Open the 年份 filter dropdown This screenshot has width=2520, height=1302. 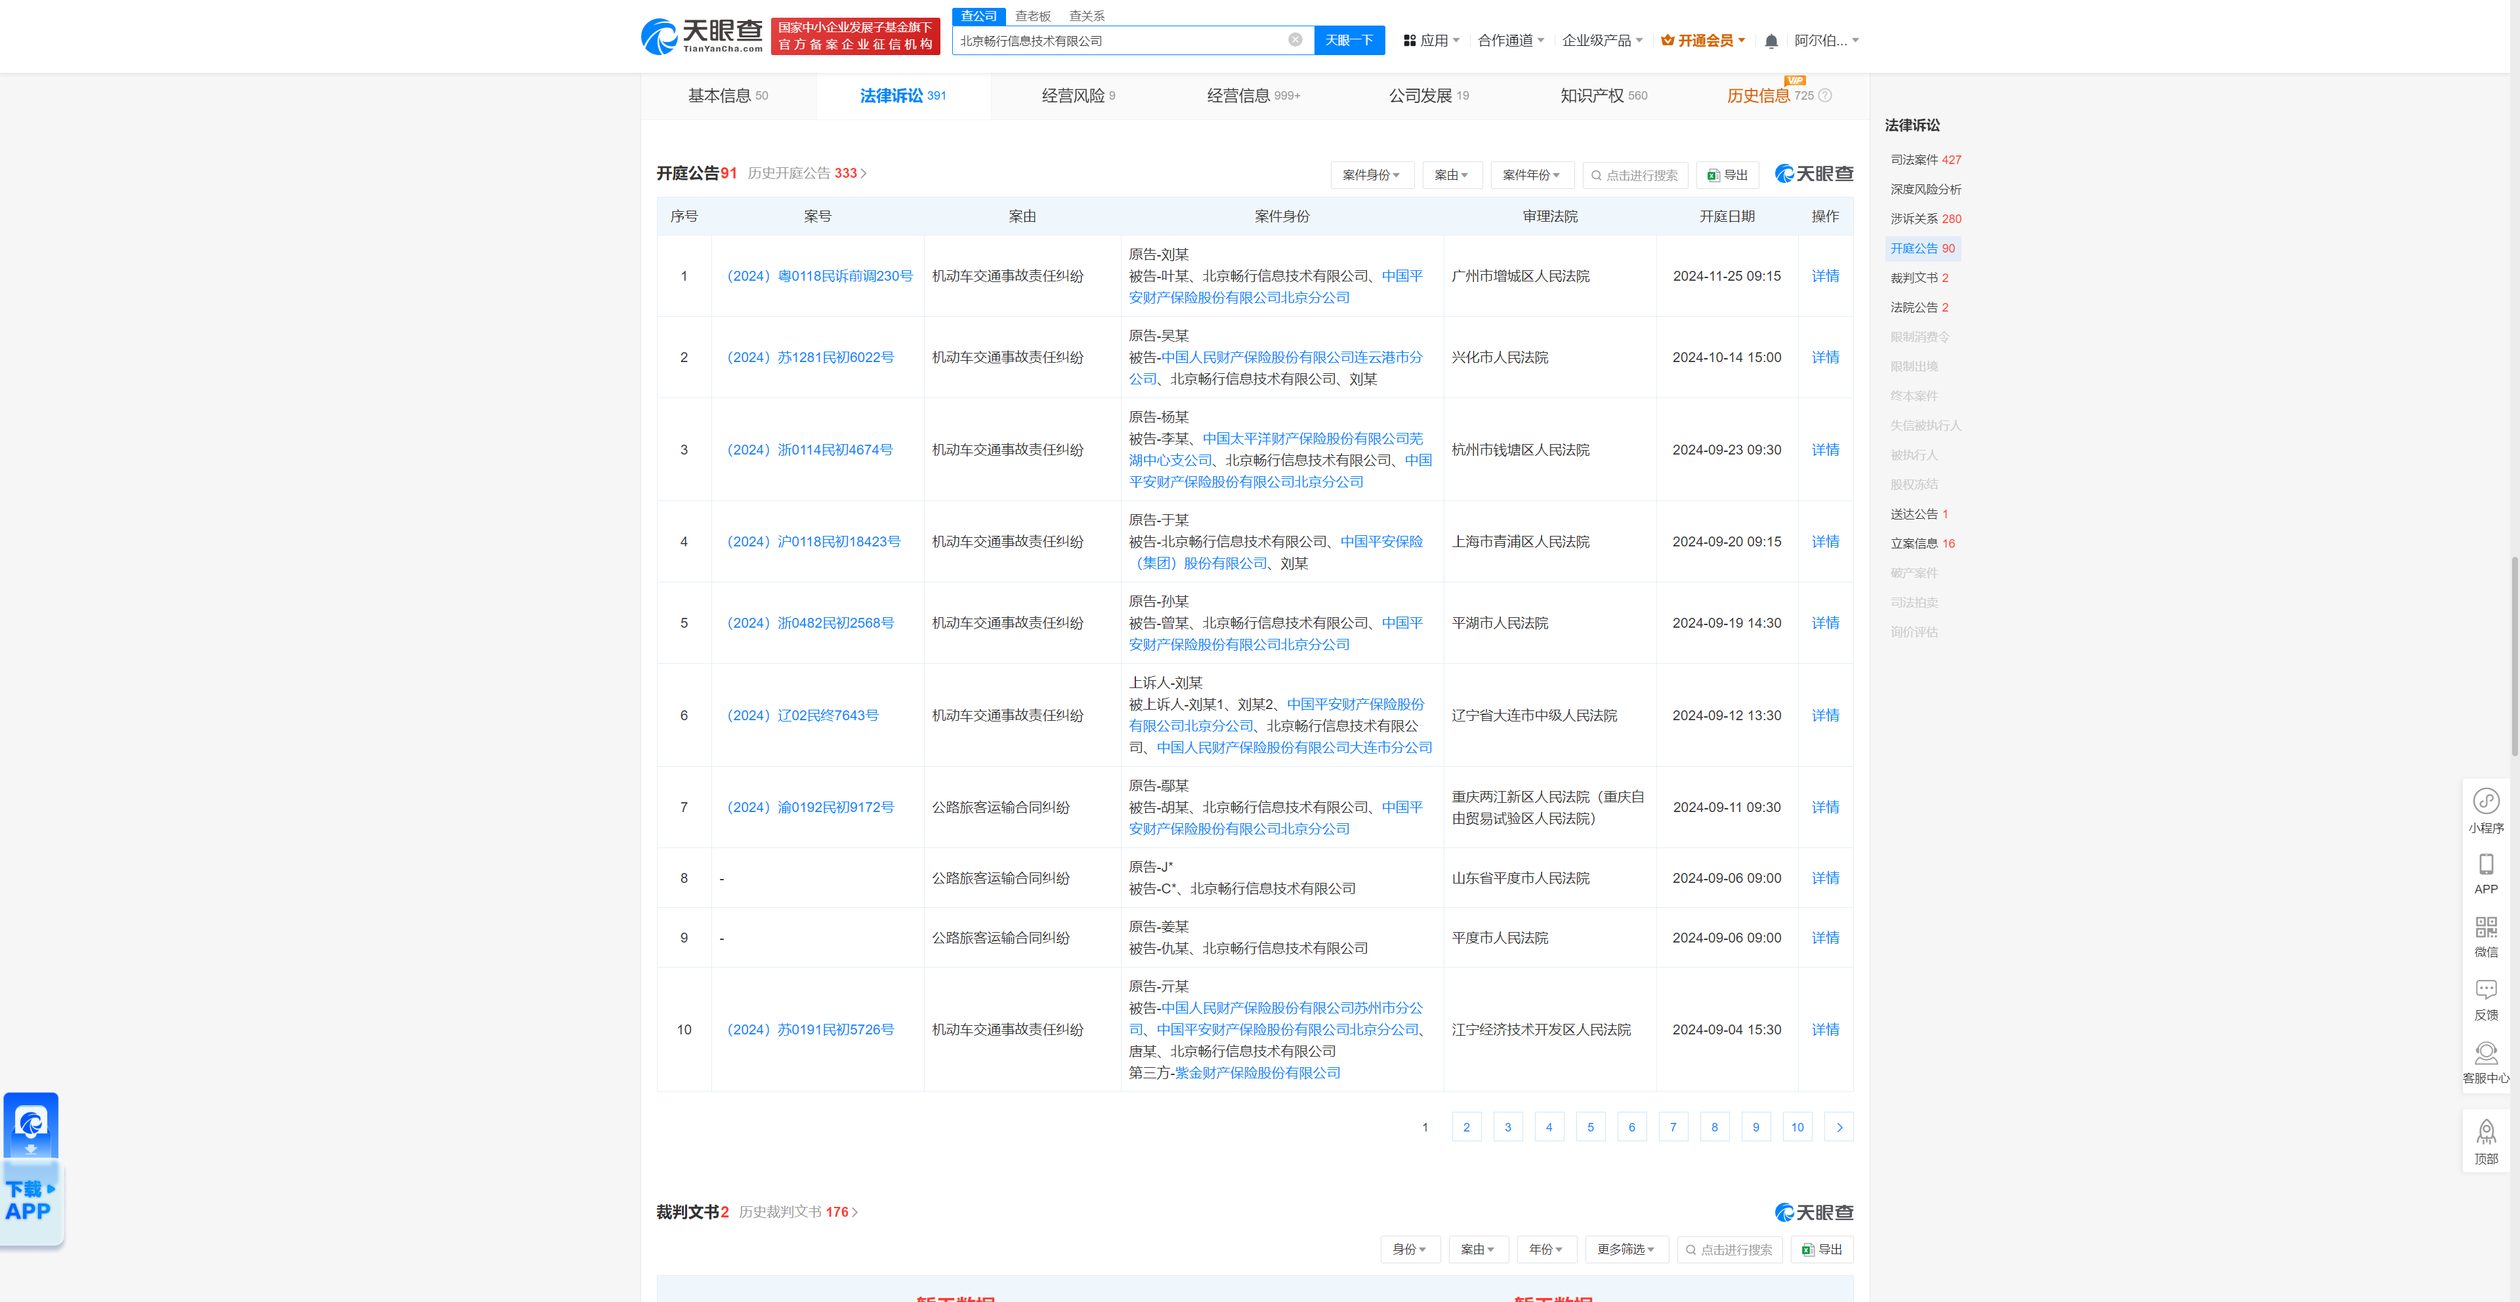(1547, 1250)
